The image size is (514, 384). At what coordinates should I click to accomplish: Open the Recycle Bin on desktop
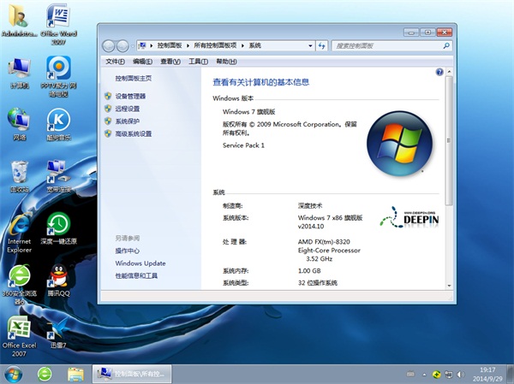[x=19, y=176]
